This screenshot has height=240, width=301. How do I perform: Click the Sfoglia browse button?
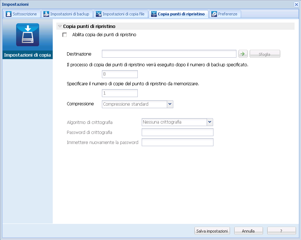(x=265, y=54)
